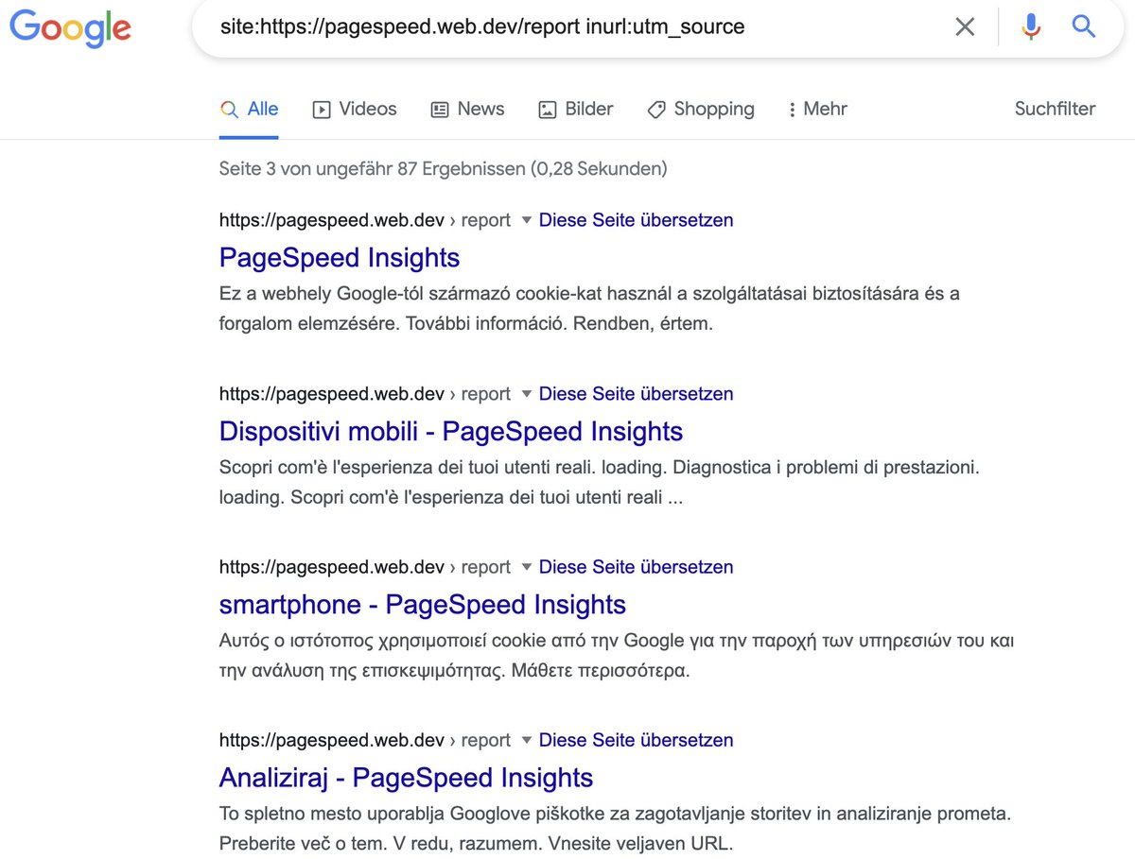Open Analiziraj - PageSpeed Insights result
Viewport: 1135px width, 859px height.
(x=407, y=778)
